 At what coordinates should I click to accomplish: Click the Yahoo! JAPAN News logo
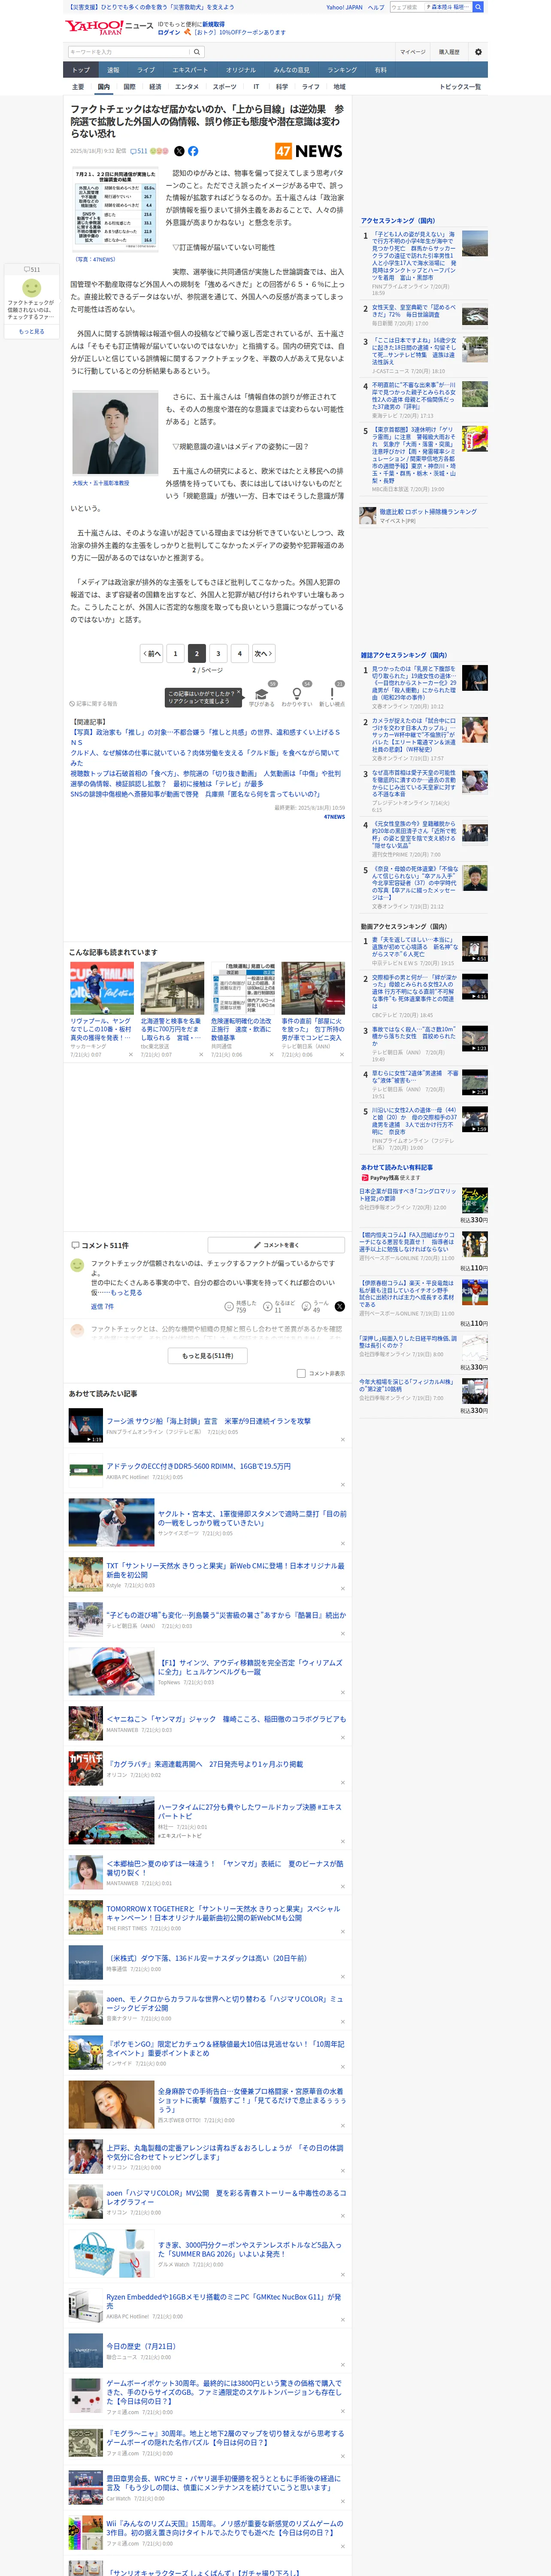point(108,27)
